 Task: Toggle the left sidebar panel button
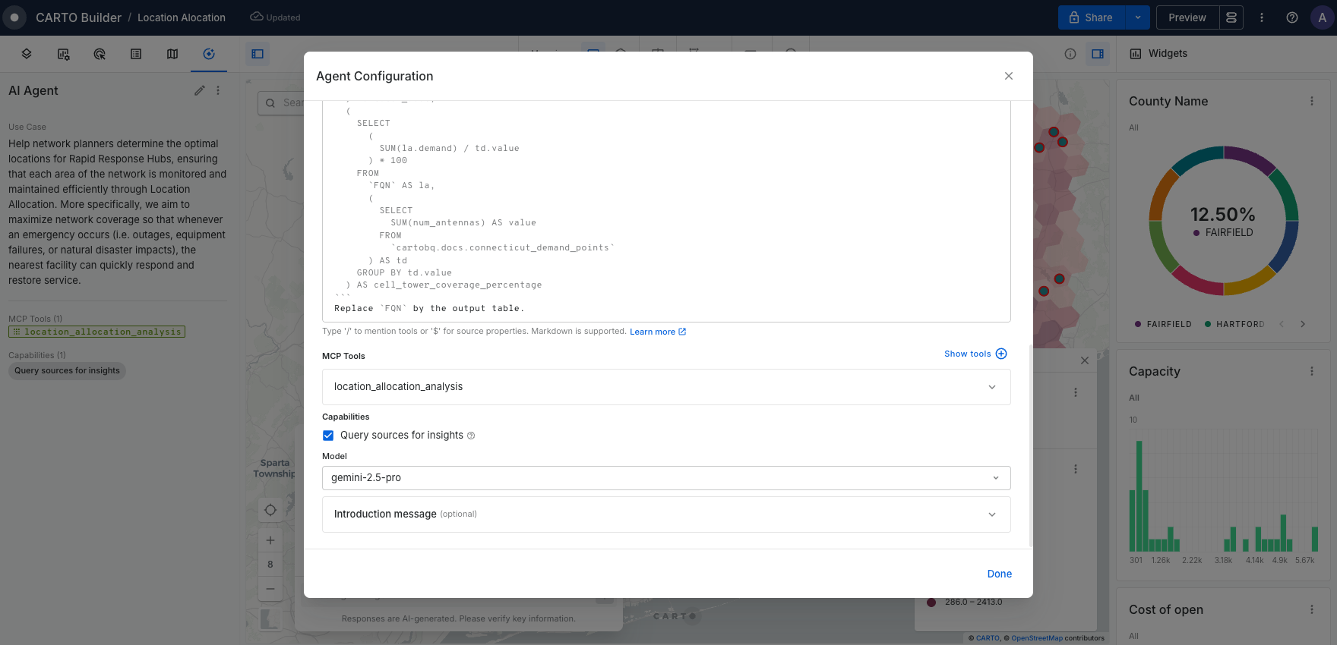[x=258, y=54]
